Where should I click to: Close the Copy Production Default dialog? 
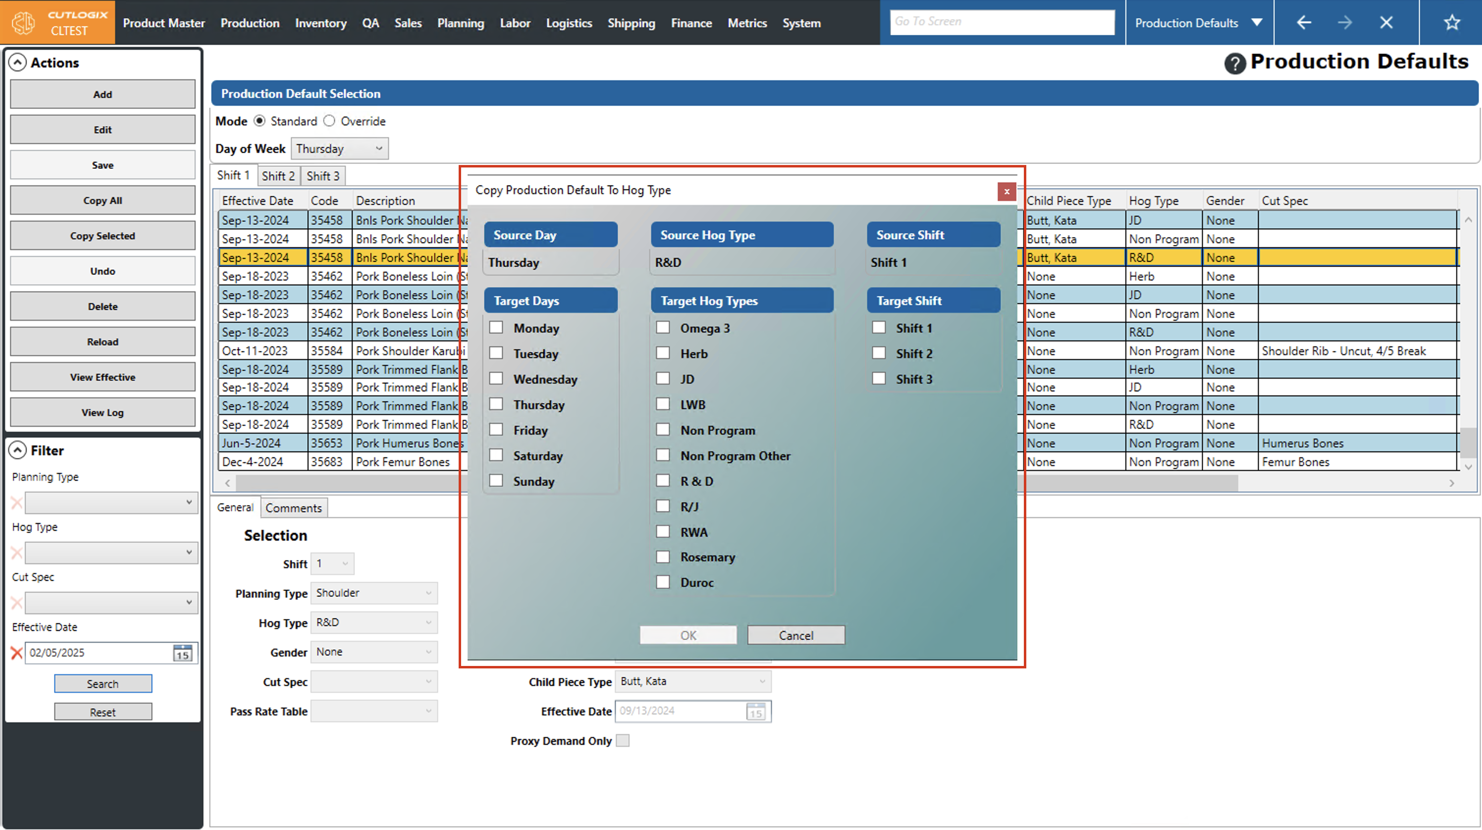tap(1006, 192)
